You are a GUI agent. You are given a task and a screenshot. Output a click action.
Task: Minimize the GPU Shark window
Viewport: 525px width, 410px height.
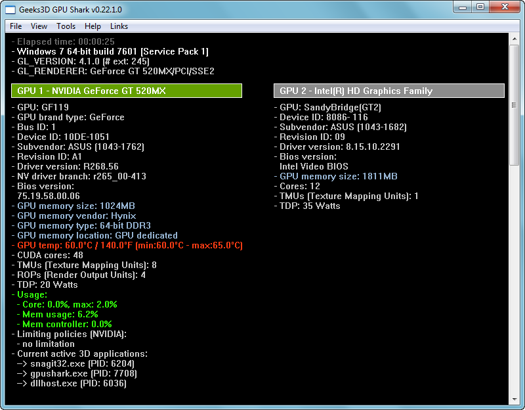click(463, 7)
